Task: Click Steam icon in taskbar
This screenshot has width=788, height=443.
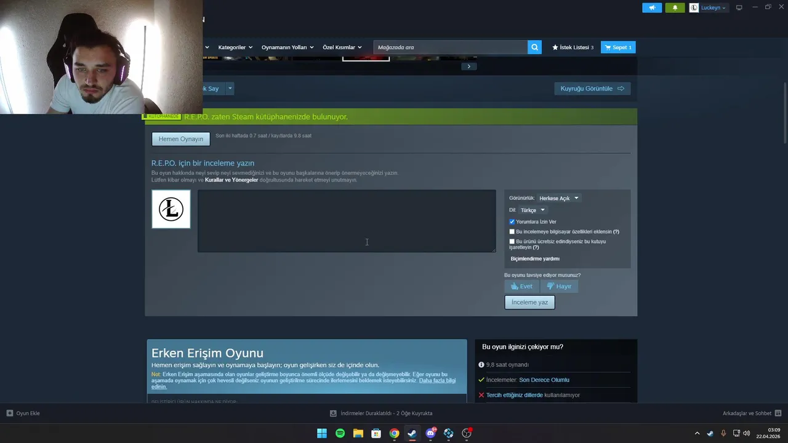Action: 412,433
